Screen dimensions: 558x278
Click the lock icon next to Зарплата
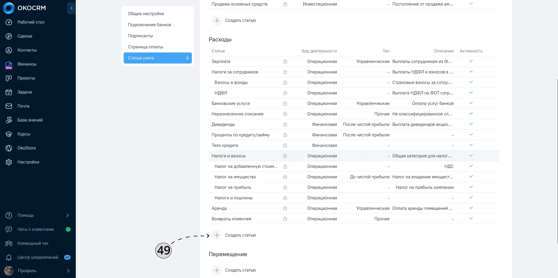[x=285, y=61]
